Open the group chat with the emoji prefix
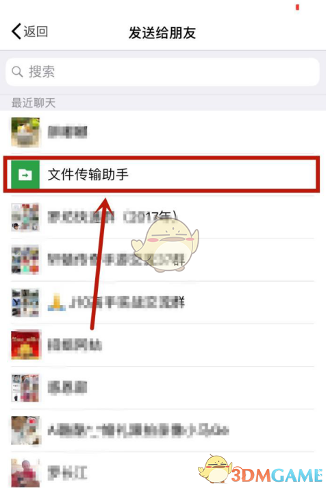The width and height of the screenshot is (330, 488). tap(163, 302)
